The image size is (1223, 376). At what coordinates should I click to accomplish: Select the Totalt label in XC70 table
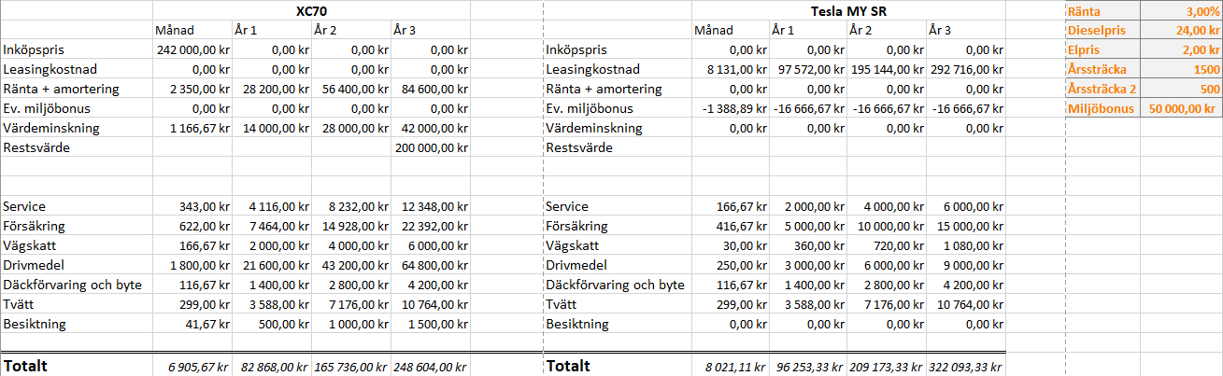(x=26, y=366)
